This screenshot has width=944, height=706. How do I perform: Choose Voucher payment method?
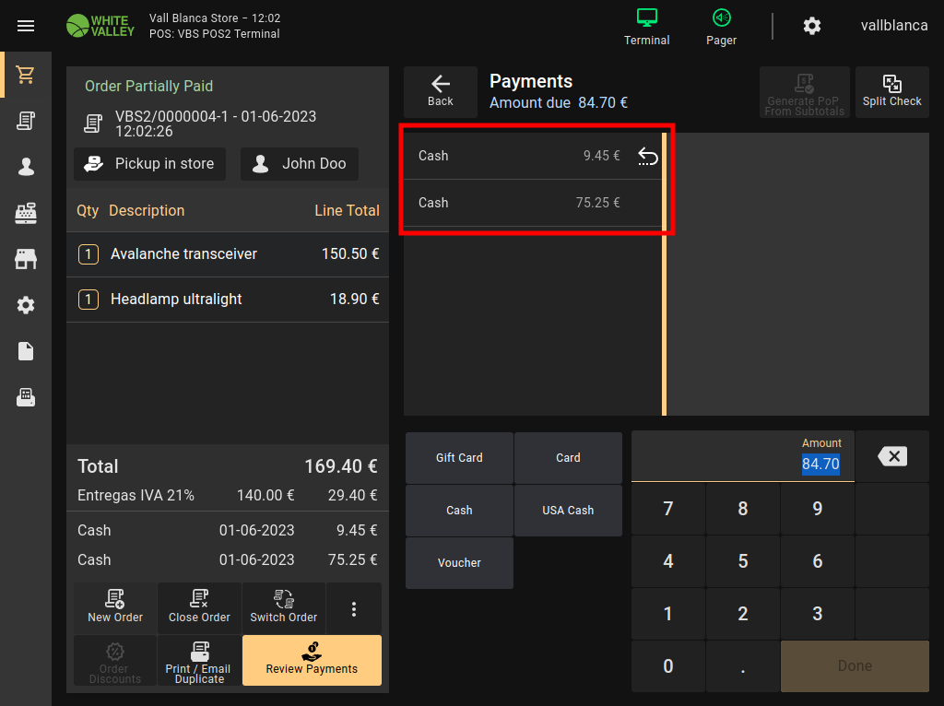[x=459, y=563]
